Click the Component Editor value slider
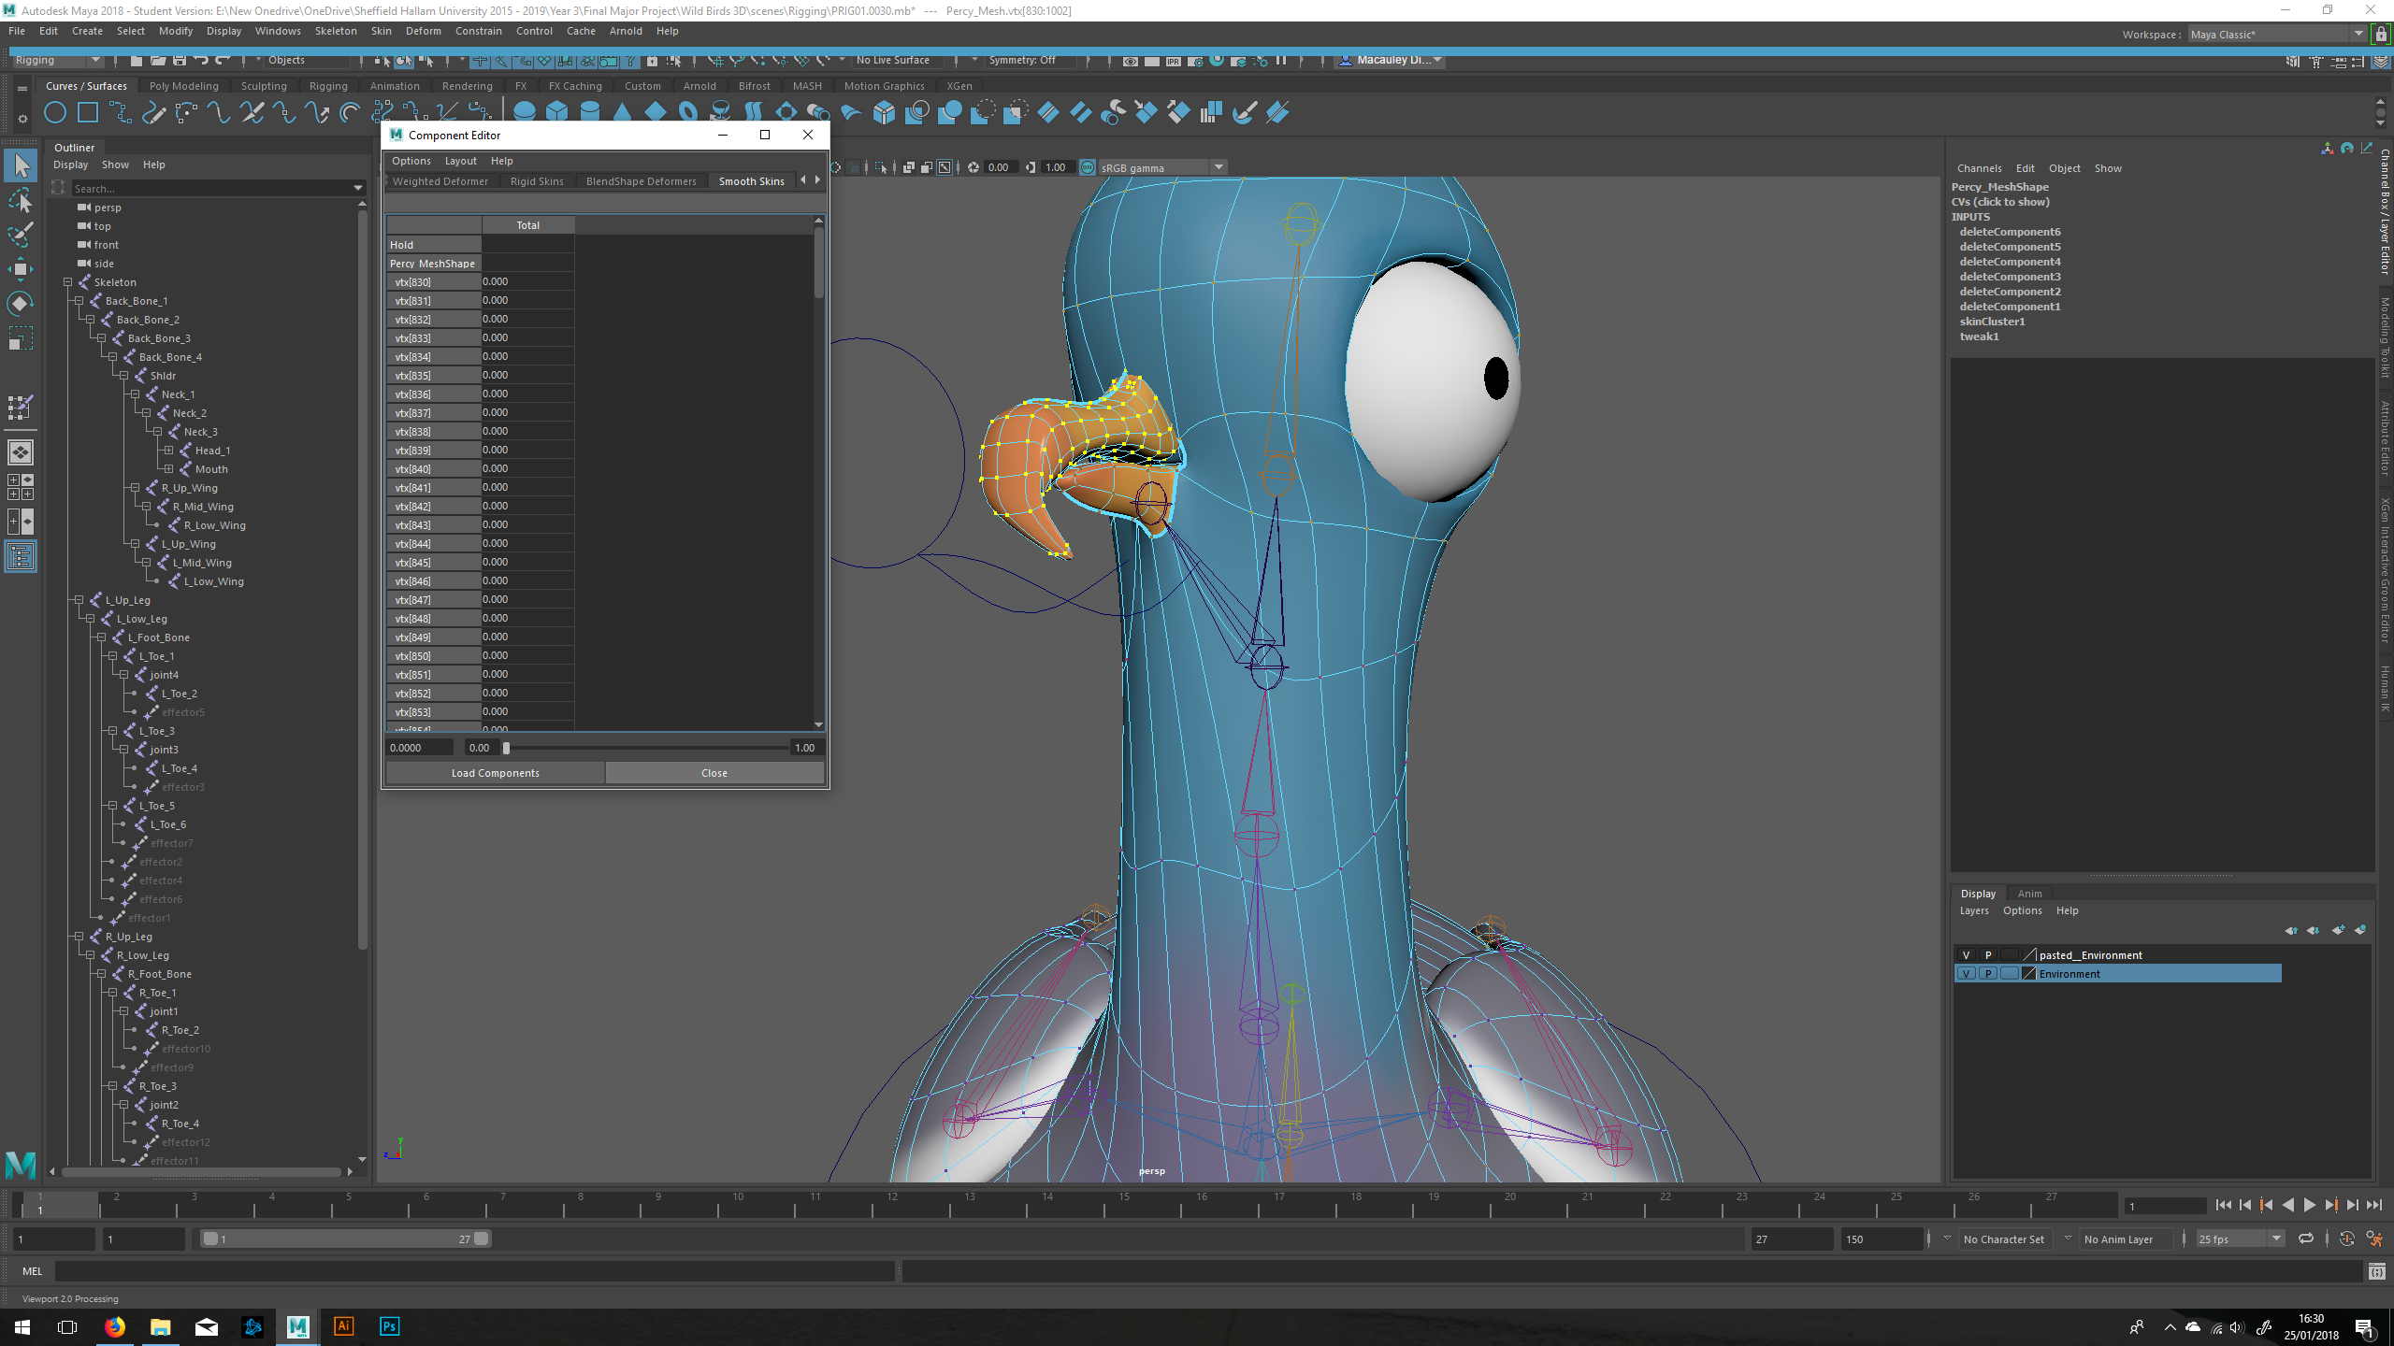This screenshot has width=2394, height=1346. pos(645,748)
